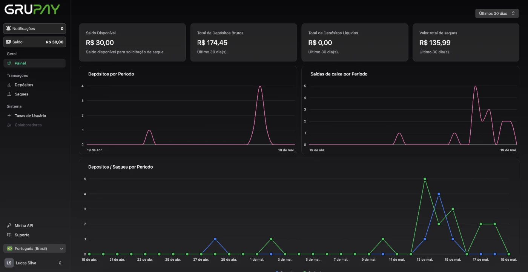Click the Depósitos download icon
Screen dimensions: 528x272
(9, 85)
